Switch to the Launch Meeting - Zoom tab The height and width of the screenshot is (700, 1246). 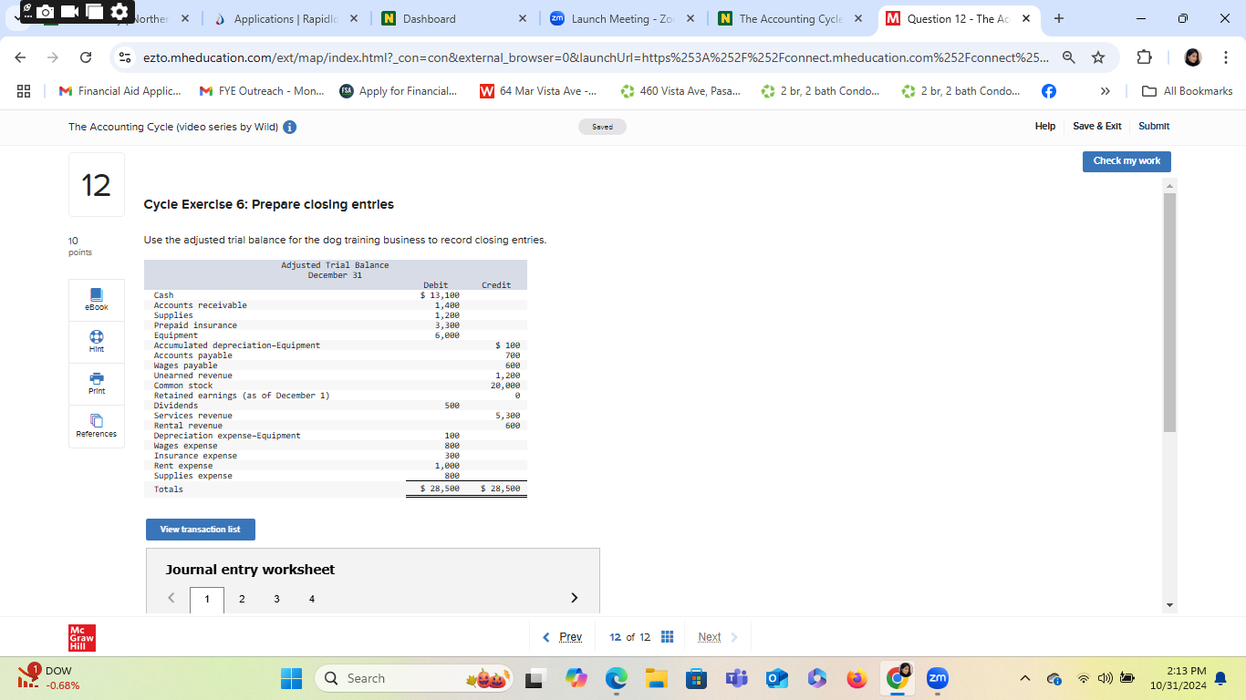tap(624, 18)
